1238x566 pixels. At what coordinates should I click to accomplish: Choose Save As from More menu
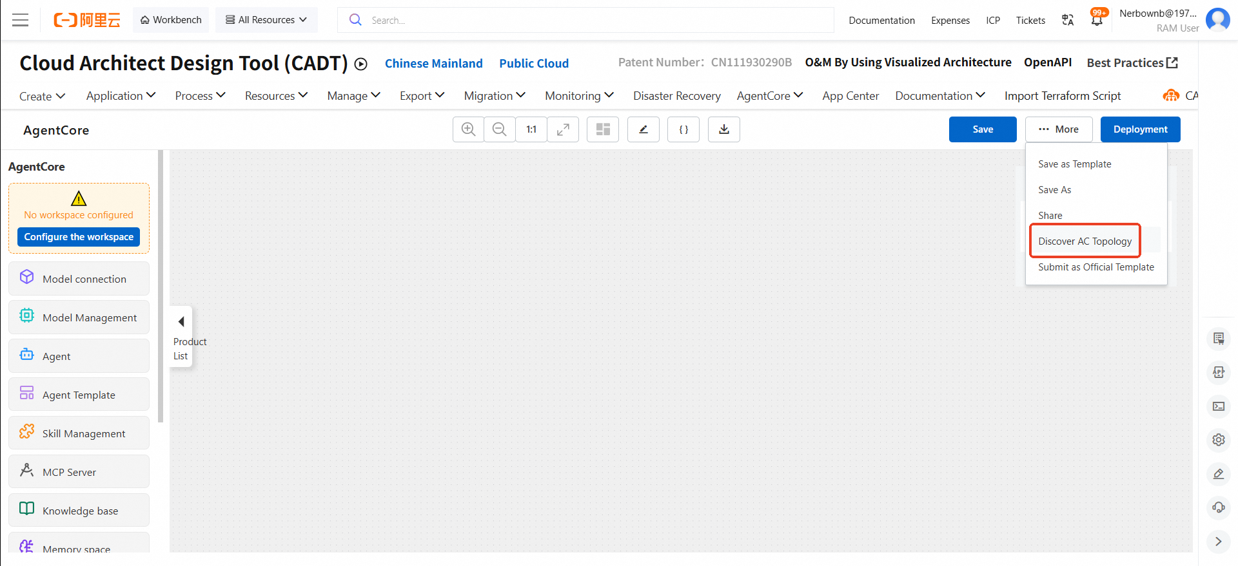pyautogui.click(x=1055, y=190)
